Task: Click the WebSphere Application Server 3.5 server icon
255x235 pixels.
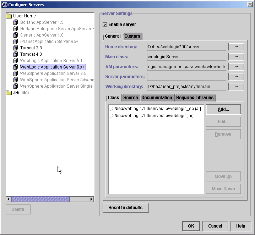Action: tap(16, 73)
